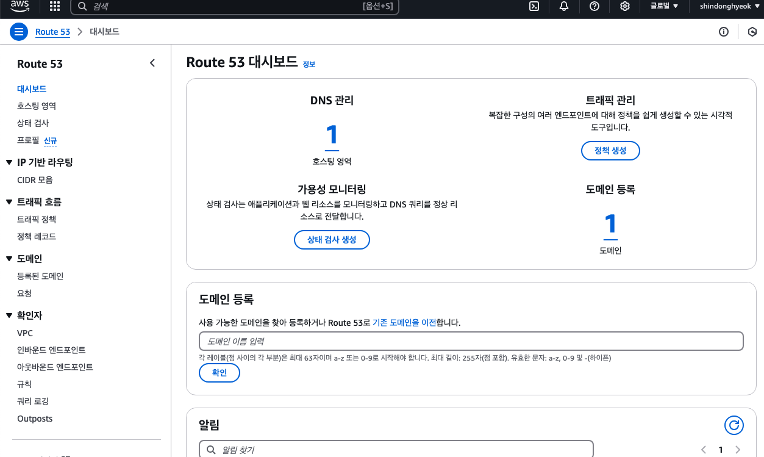Collapse the 확인자 section

pyautogui.click(x=9, y=315)
